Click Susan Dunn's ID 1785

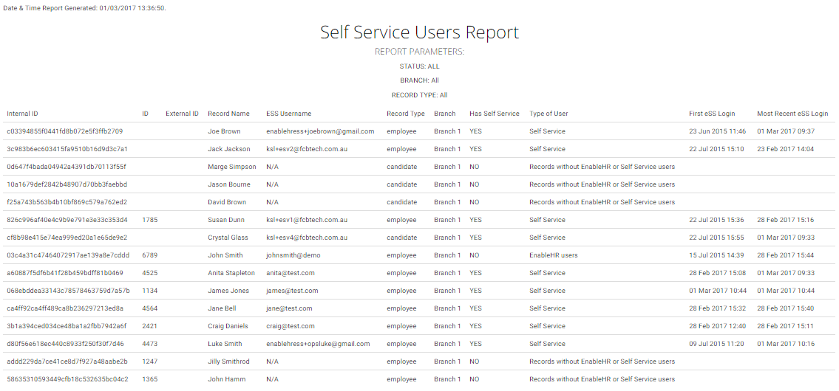tap(150, 220)
